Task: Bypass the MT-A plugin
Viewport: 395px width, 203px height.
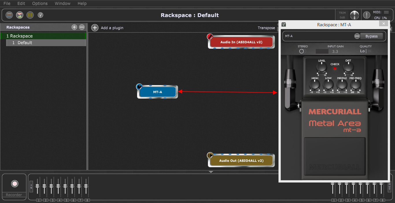Action: (x=372, y=36)
